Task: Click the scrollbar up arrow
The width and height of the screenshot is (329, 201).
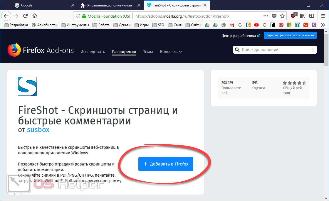Action: point(326,31)
